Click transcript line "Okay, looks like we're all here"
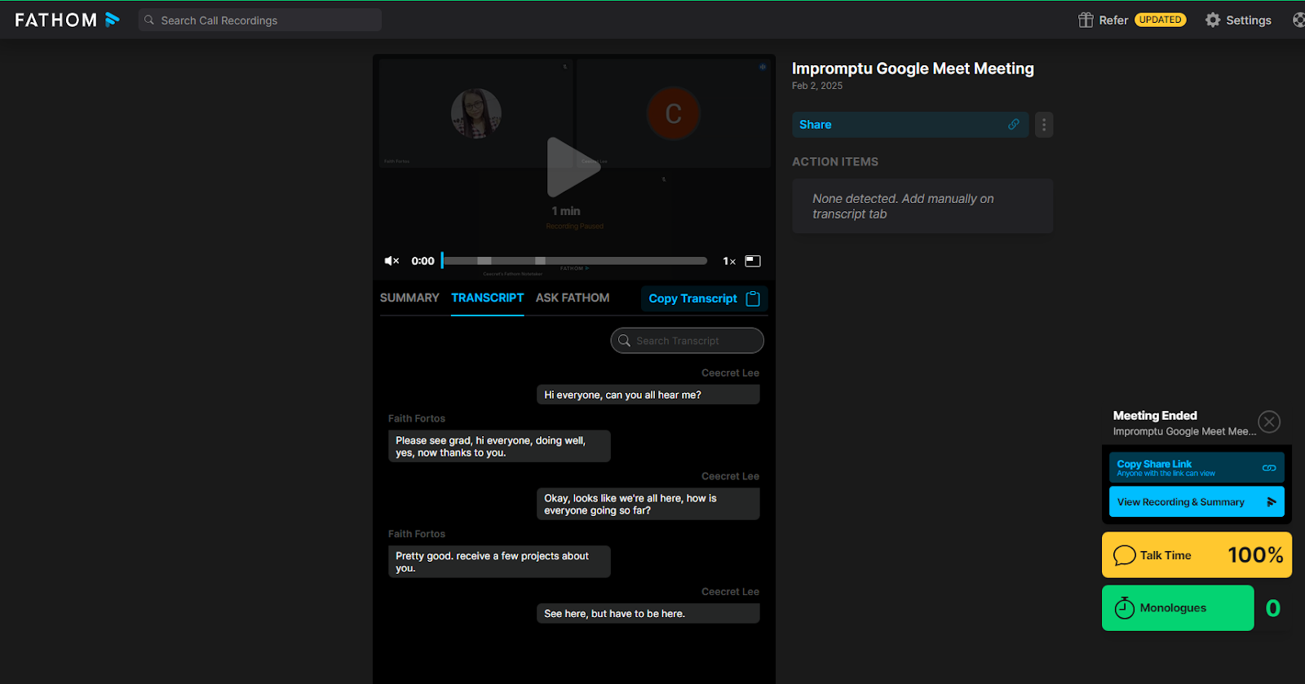 (648, 504)
